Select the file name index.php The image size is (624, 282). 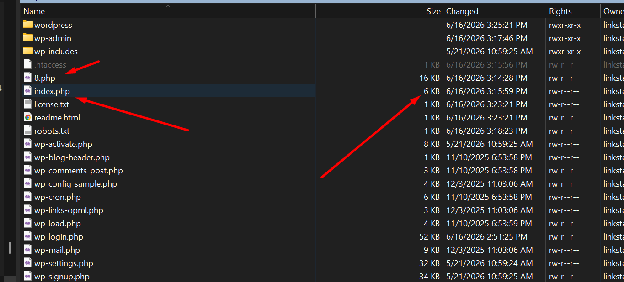pyautogui.click(x=52, y=91)
